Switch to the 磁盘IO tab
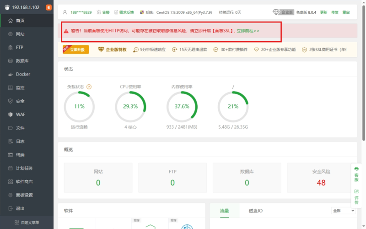366x229 pixels. coord(256,211)
